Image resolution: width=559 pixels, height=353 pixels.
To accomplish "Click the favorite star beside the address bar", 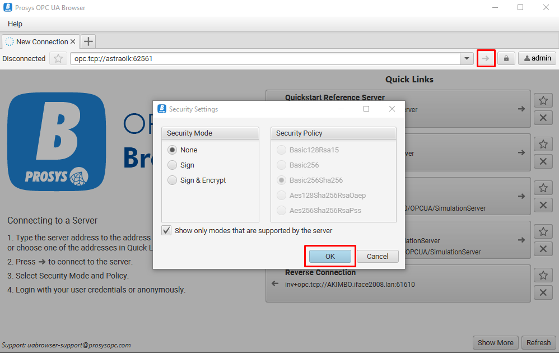I will point(58,58).
